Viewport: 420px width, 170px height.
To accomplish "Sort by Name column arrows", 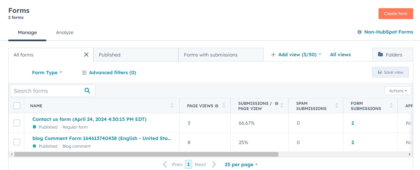I will (172, 105).
